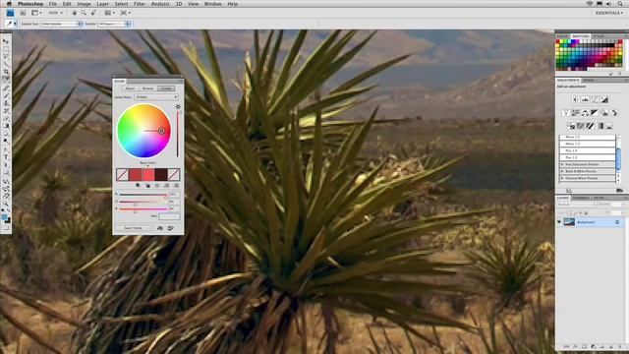Add a Gradient Map adjustment

600,126
